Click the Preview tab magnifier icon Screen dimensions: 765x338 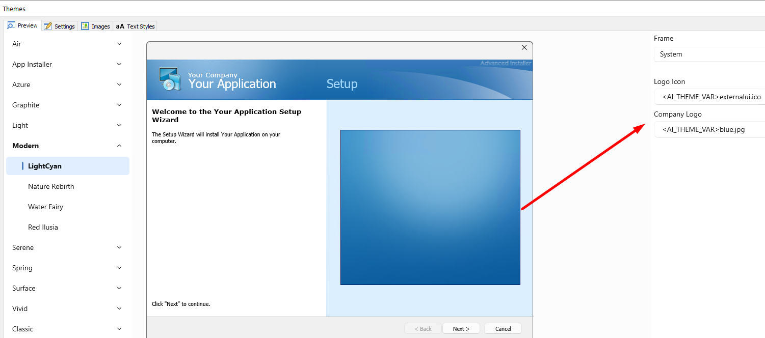pos(11,25)
